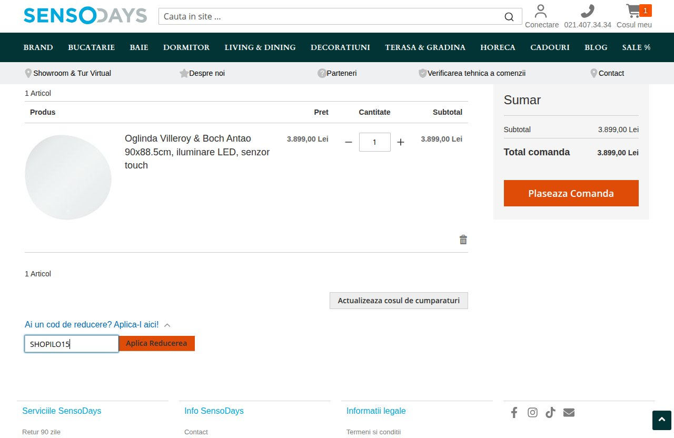Click the question icon beside Parteneri
Viewport: 674px width, 438px height.
click(322, 73)
